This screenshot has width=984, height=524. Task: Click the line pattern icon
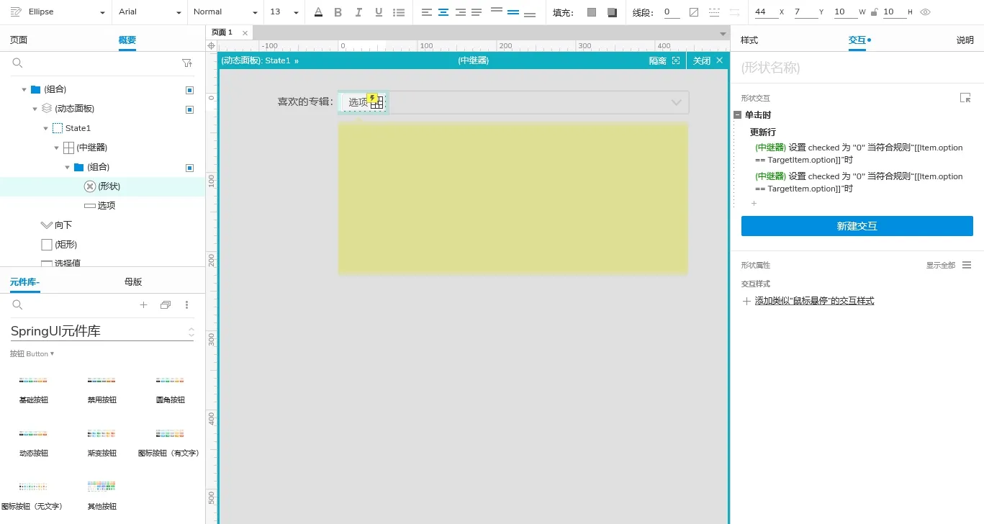(714, 12)
